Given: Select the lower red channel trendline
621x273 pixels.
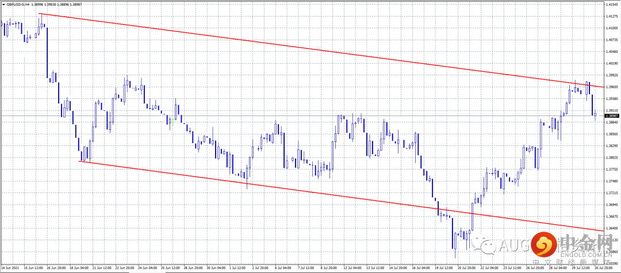Looking at the screenshot, I should click(x=340, y=195).
